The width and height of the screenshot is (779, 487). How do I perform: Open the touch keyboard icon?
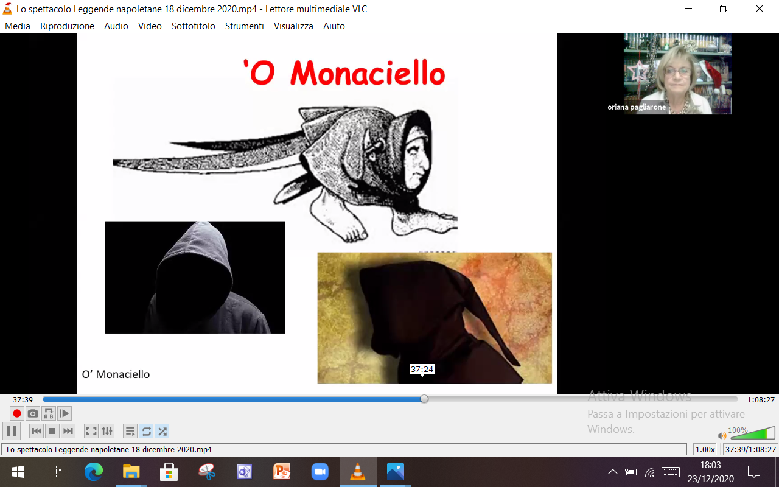pos(671,472)
